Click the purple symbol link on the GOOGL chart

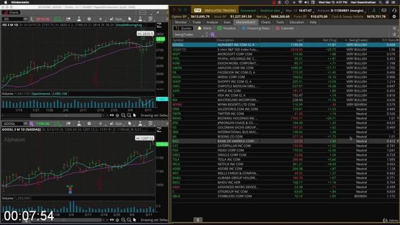pyautogui.click(x=31, y=124)
